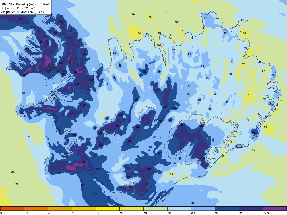
Task: Click the 'IT: þri. 25. 11. 2025 06Z' line
Action: pyautogui.click(x=18, y=8)
